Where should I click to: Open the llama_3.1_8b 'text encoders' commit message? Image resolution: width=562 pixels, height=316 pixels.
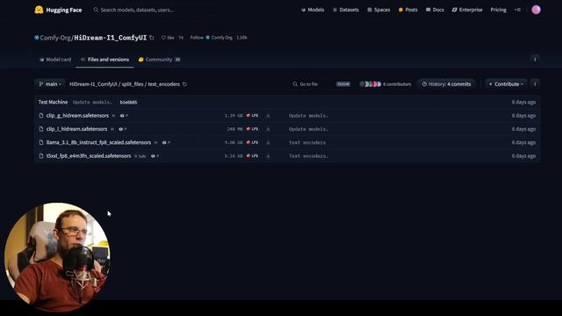[x=307, y=142]
